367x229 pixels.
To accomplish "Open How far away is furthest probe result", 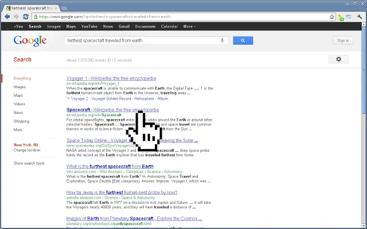I will [x=122, y=192].
